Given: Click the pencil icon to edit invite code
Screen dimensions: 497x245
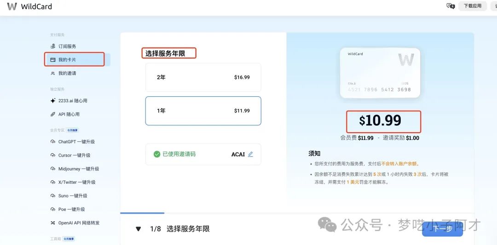Looking at the screenshot, I should click(250, 154).
